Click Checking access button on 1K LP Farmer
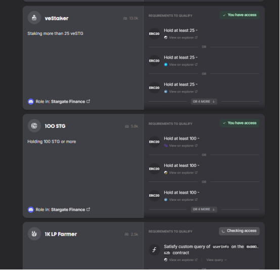 point(239,231)
